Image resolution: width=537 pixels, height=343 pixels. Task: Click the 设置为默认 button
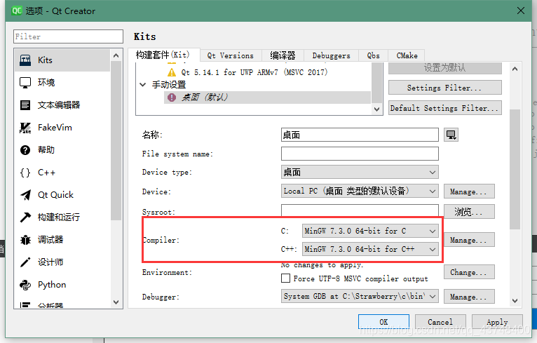coord(445,68)
